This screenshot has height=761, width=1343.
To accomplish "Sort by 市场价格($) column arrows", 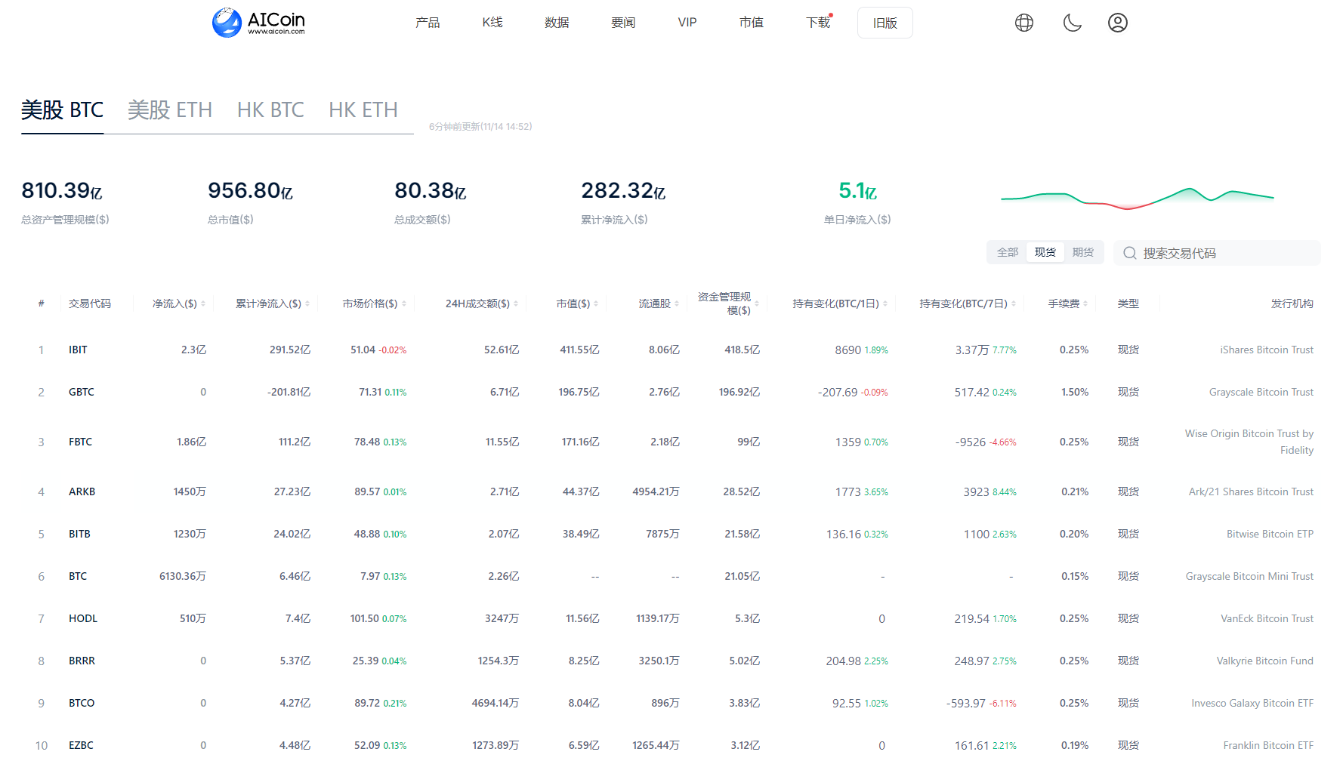I will pyautogui.click(x=404, y=303).
